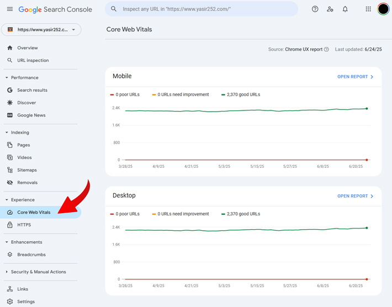
Task: Click the Inspect any URL search field
Action: coord(202,9)
